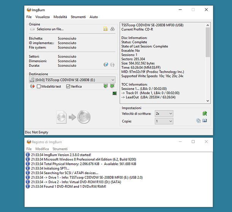
Task: Click log row 'Searching for SCSI / ATAPI devices'
Action: click(x=65, y=173)
